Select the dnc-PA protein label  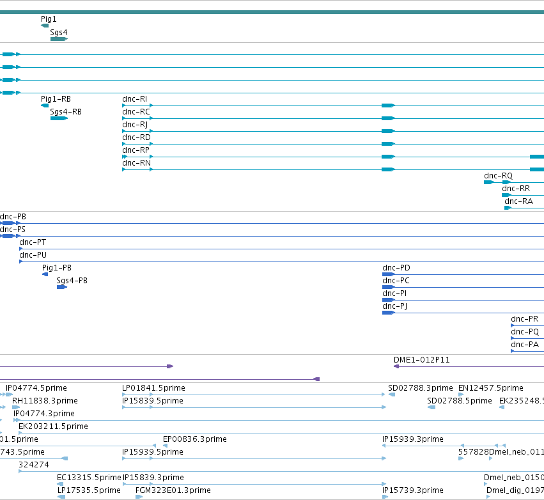pyautogui.click(x=525, y=345)
